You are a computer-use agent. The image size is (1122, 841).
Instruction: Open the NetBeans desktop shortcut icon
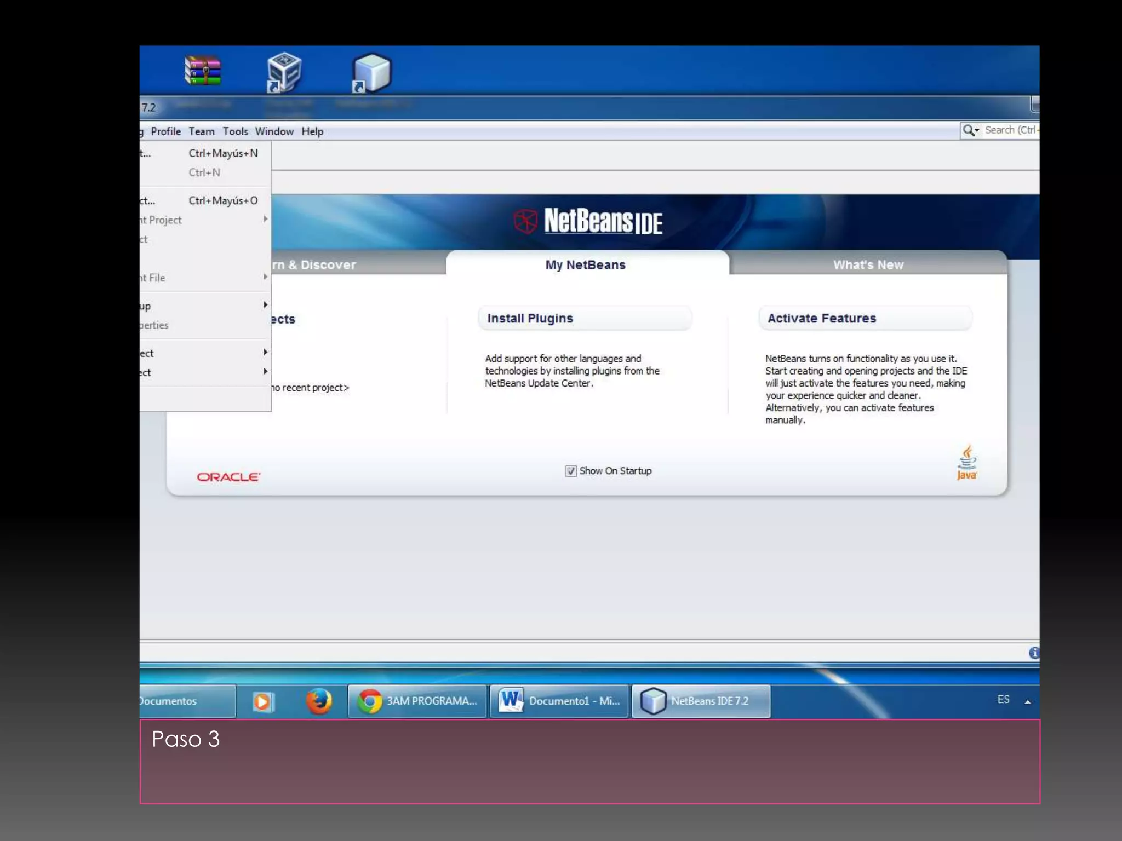372,72
